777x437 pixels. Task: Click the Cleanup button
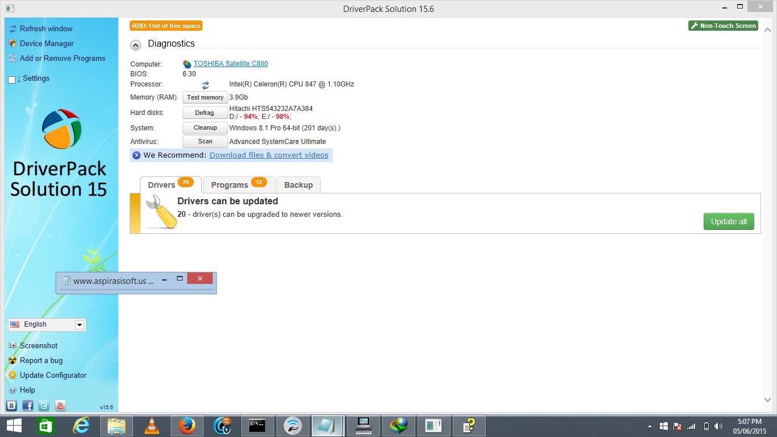pyautogui.click(x=205, y=128)
